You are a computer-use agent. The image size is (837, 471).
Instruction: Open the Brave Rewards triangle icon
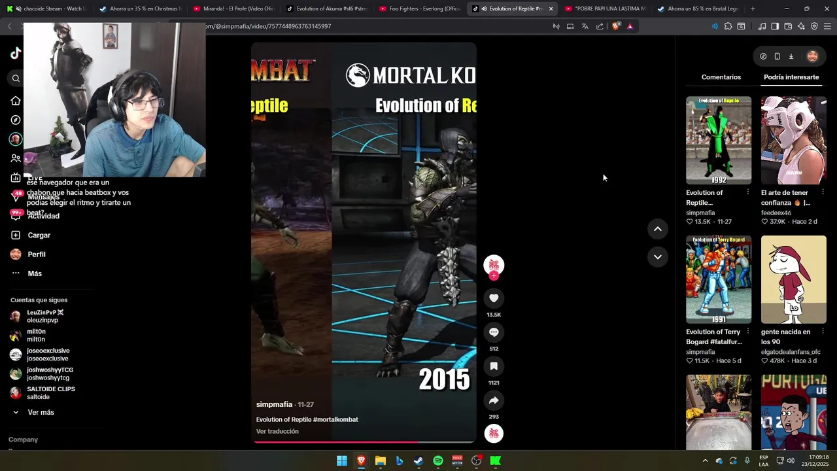[630, 26]
